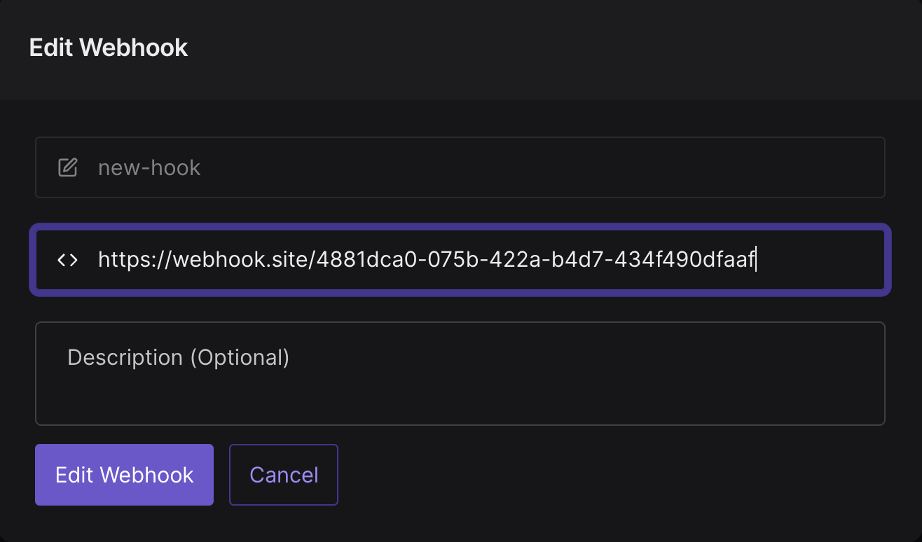Focus the Description (Optional) text area
Screen dimensions: 922x542
pyautogui.click(x=460, y=373)
